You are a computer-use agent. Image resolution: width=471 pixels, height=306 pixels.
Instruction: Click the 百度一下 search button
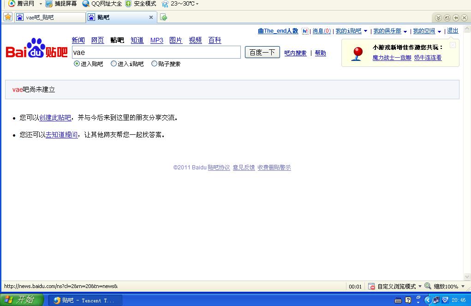point(262,52)
